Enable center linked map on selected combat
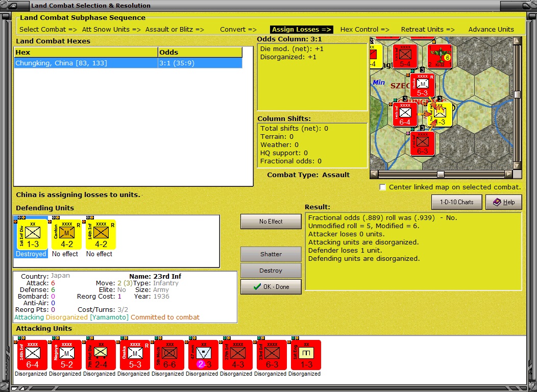Image resolution: width=537 pixels, height=392 pixels. tap(382, 187)
